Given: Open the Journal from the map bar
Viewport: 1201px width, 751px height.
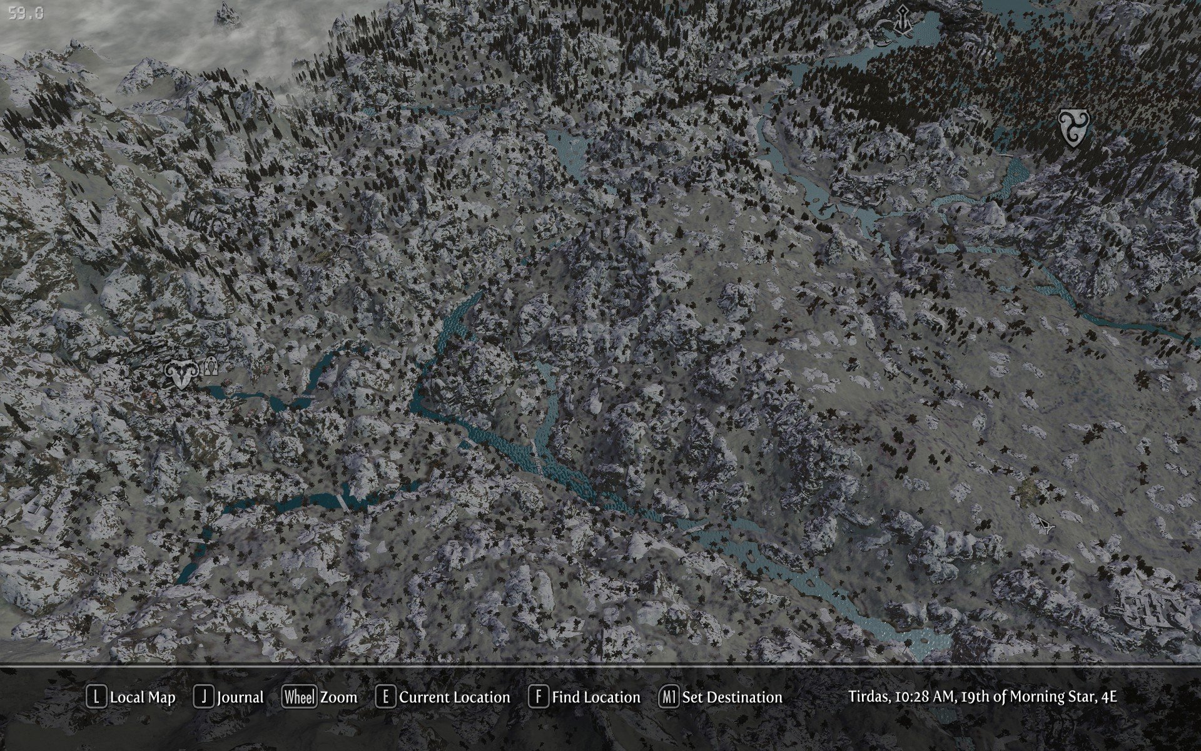Looking at the screenshot, I should click(240, 697).
